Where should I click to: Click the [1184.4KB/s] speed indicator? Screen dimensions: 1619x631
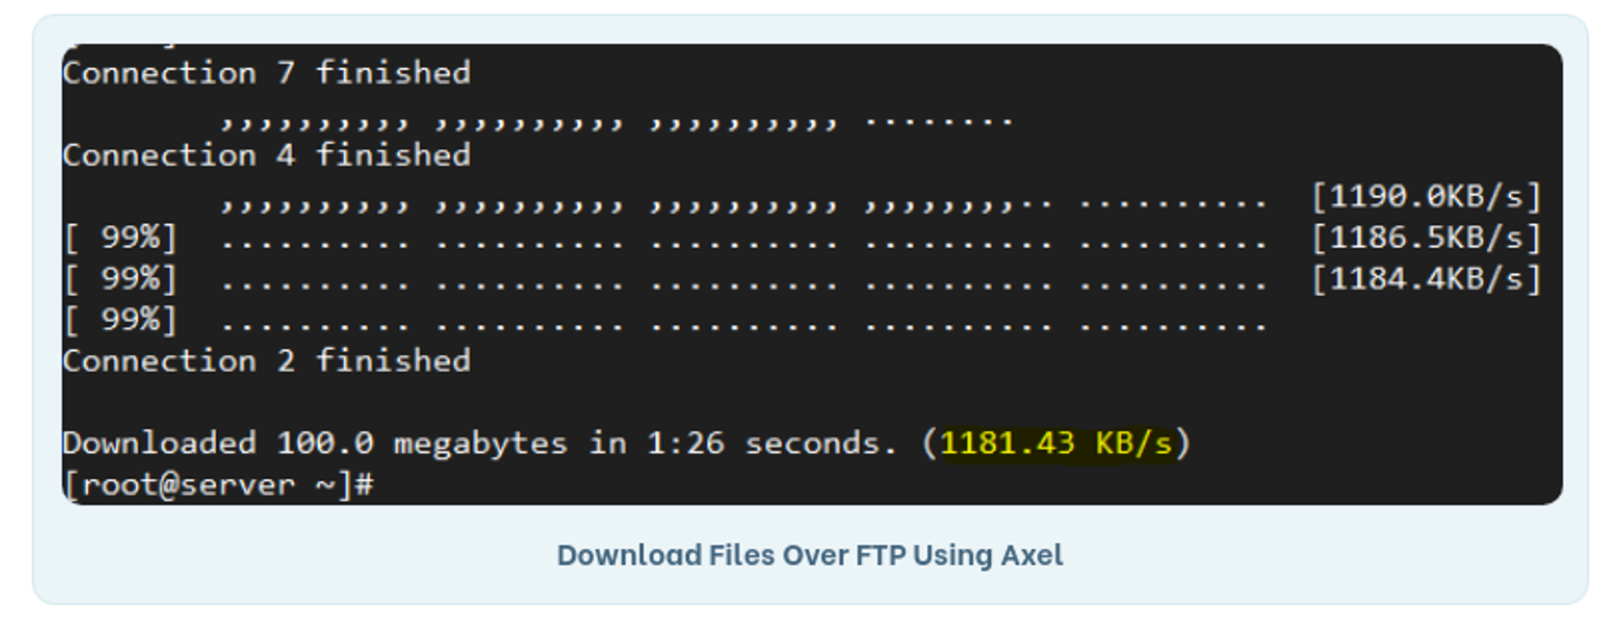(1426, 279)
